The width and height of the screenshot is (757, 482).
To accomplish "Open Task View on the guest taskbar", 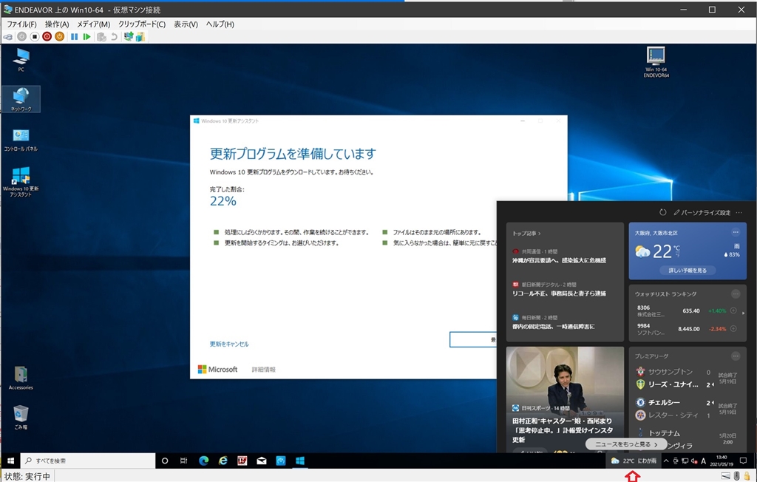I will [184, 461].
